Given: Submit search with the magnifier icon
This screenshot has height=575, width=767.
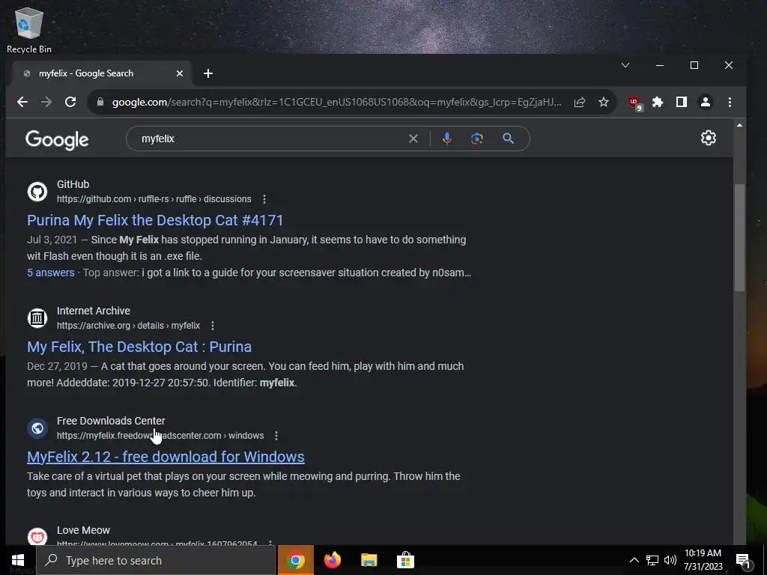Looking at the screenshot, I should pos(509,139).
